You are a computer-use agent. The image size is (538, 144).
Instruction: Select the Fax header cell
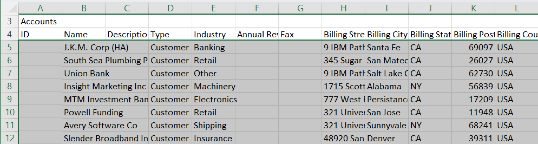(x=300, y=35)
